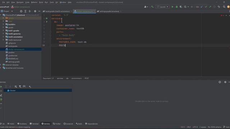The height and width of the screenshot is (129, 230).
Task: Open the Navigate menu
Action: point(20,2)
